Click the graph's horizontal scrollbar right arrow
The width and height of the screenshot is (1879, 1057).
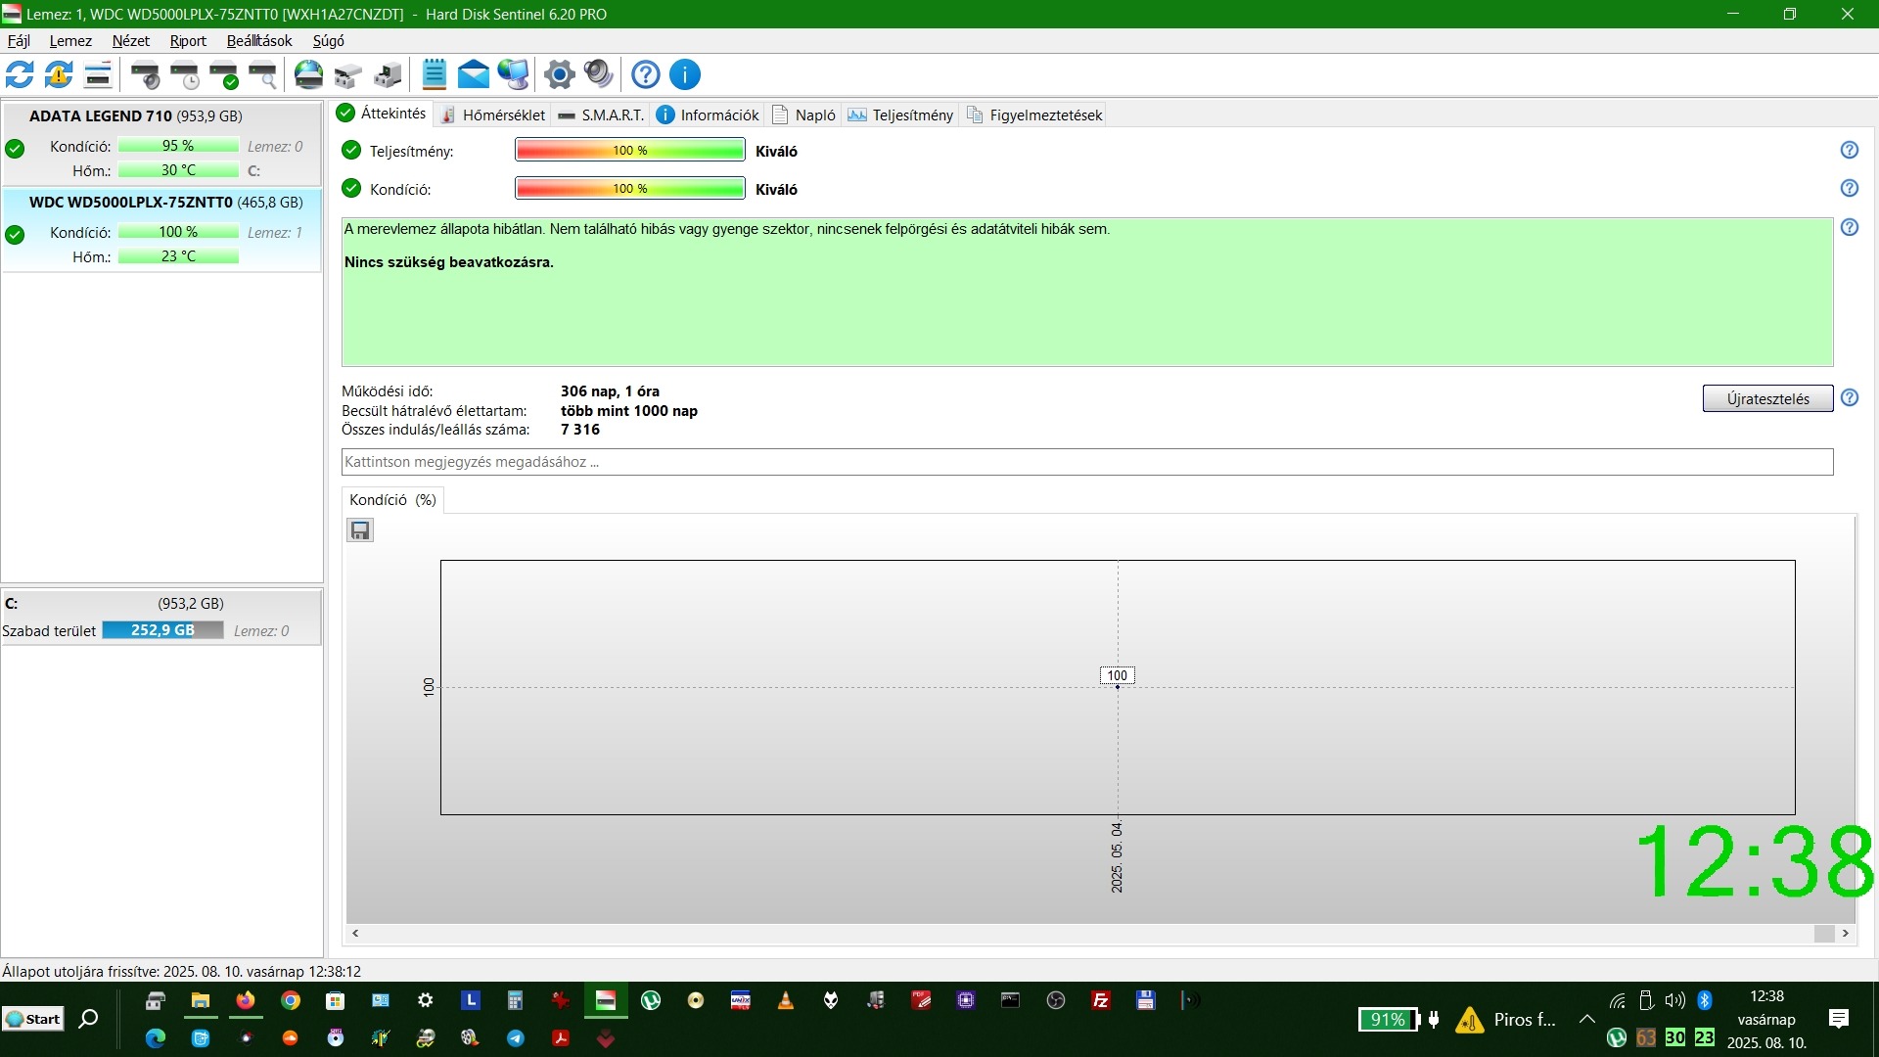1845,934
